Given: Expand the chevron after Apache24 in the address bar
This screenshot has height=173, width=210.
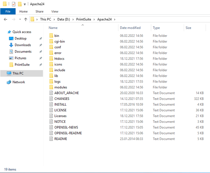Looking at the screenshot, I should [115, 19].
